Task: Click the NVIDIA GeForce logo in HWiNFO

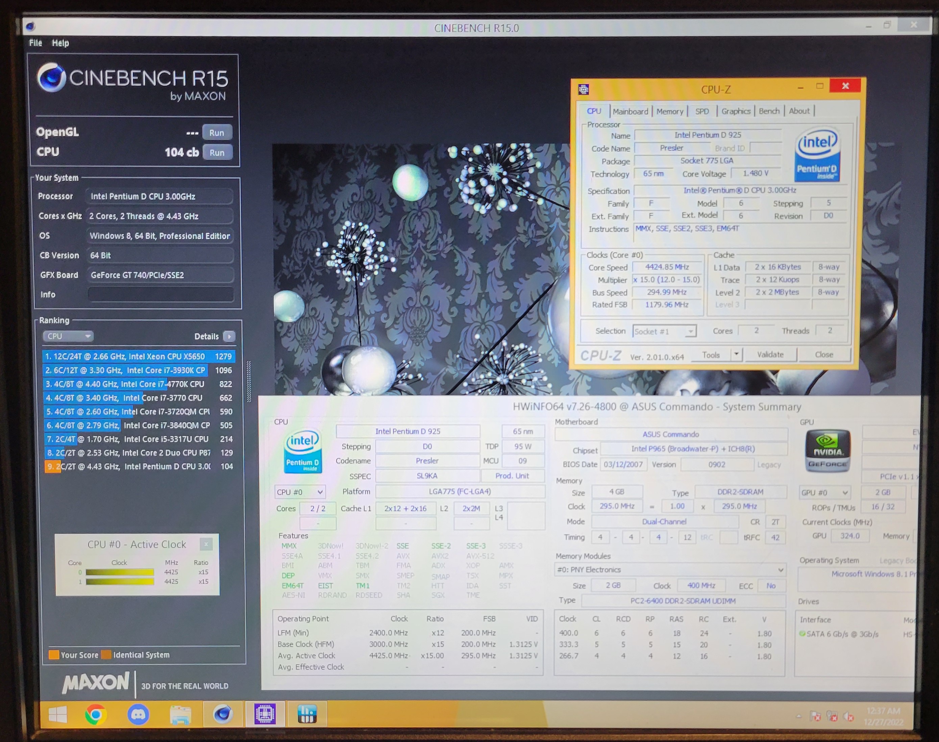Action: (828, 451)
